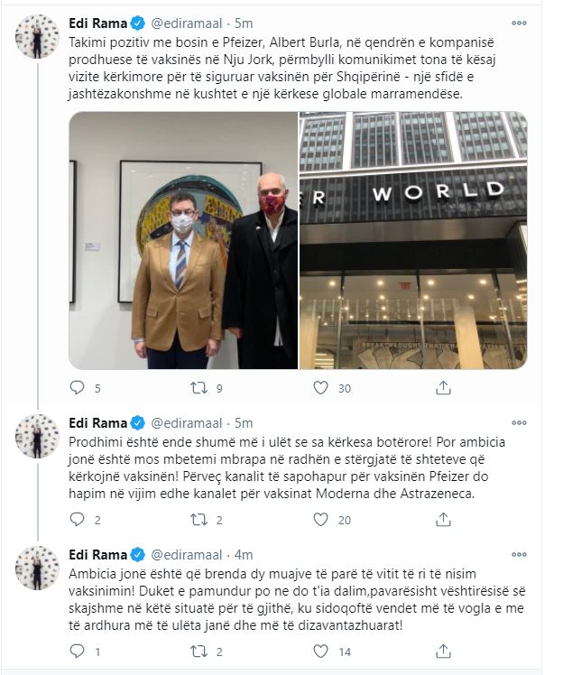The width and height of the screenshot is (563, 675).
Task: Open more options menu on first tweet
Action: click(519, 23)
